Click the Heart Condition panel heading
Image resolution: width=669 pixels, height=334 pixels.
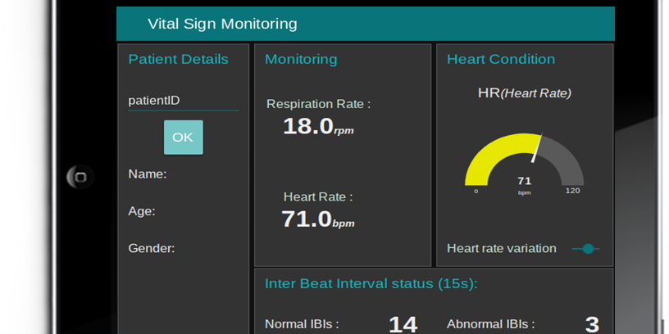[500, 59]
